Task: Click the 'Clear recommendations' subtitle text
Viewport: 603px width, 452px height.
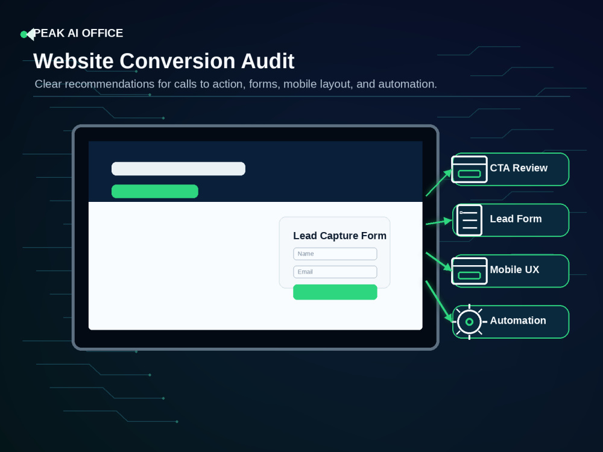Action: point(236,84)
